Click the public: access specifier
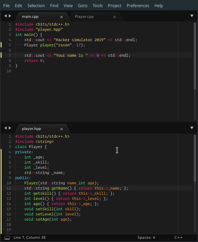The image size is (198, 242). pos(23,178)
